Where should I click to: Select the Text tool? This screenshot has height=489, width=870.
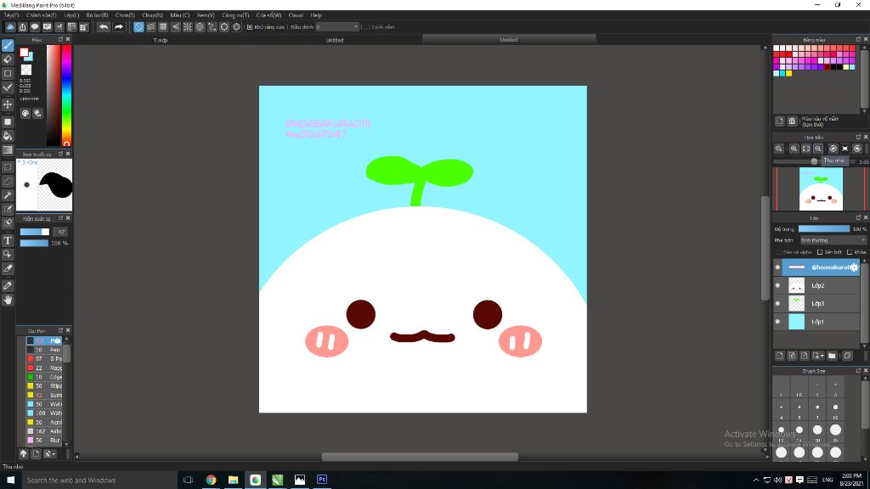pos(8,240)
